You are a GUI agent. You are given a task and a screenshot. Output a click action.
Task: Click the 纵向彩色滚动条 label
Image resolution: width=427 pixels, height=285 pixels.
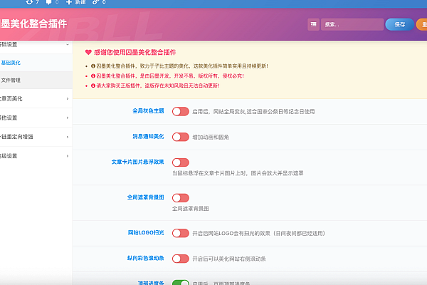(x=145, y=258)
